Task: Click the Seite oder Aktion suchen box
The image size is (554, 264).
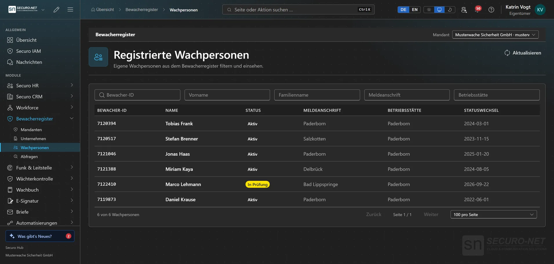Action: tap(298, 10)
